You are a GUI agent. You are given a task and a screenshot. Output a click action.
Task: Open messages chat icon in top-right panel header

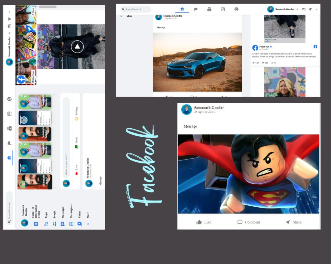pyautogui.click(x=304, y=9)
